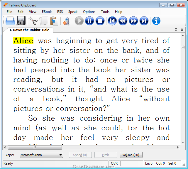Open the File menu
188x169 pixels.
click(9, 12)
